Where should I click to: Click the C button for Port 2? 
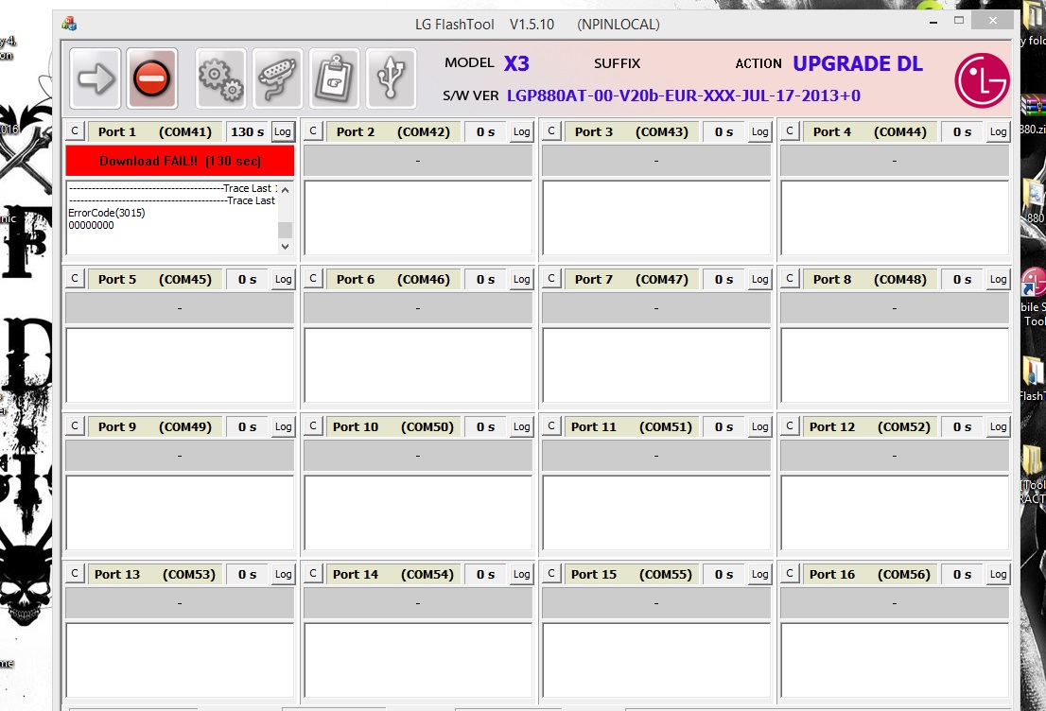(x=313, y=131)
